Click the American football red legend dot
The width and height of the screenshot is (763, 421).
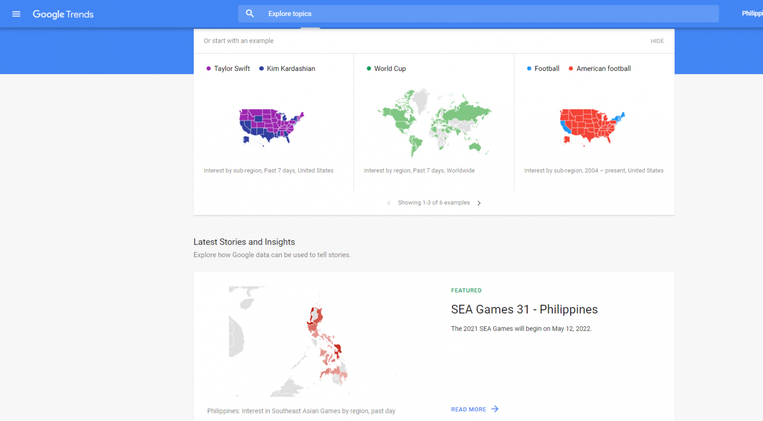[x=570, y=68]
